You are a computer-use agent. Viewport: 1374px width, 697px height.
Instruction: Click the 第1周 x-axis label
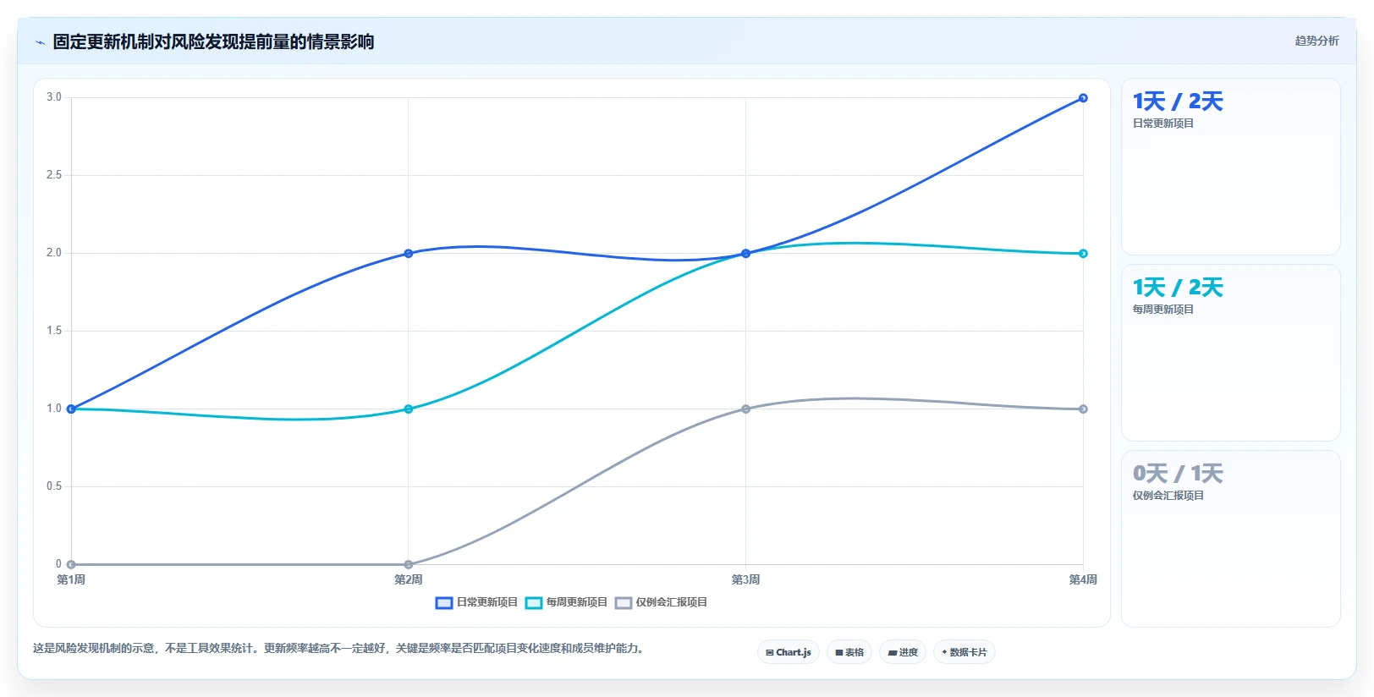pos(71,579)
